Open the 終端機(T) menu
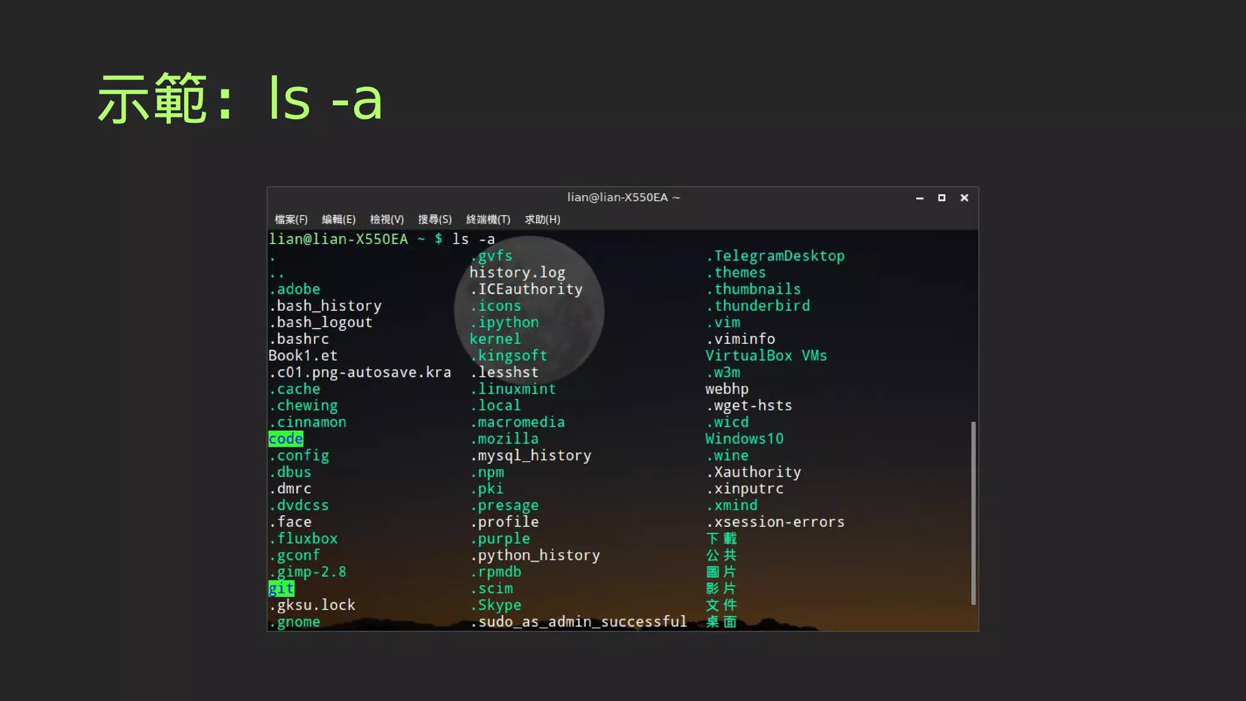This screenshot has height=701, width=1246. point(488,219)
